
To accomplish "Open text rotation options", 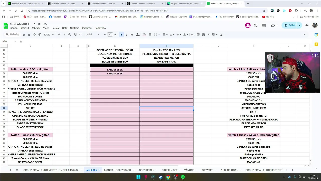I will click(185, 35).
